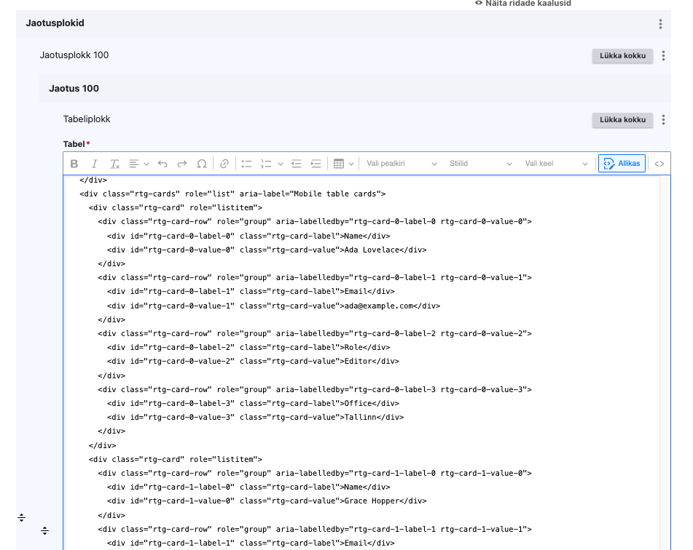Toggle 'Näita ridade kaalusid' row weights
693x550 pixels.
point(522,4)
